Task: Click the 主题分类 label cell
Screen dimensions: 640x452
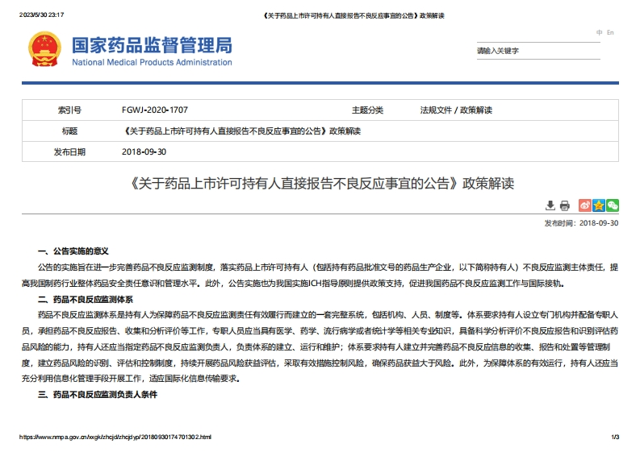Action: pyautogui.click(x=367, y=110)
